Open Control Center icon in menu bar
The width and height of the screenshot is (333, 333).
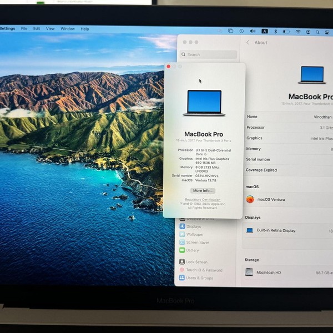(327, 32)
